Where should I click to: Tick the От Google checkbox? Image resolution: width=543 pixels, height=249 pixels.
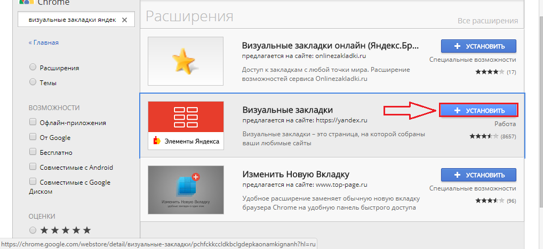(x=33, y=137)
